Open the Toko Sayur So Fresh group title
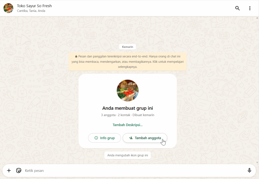 [34, 6]
